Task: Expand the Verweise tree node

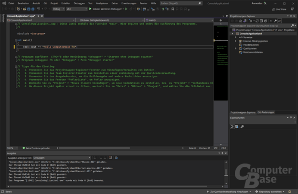Action: tap(235, 37)
